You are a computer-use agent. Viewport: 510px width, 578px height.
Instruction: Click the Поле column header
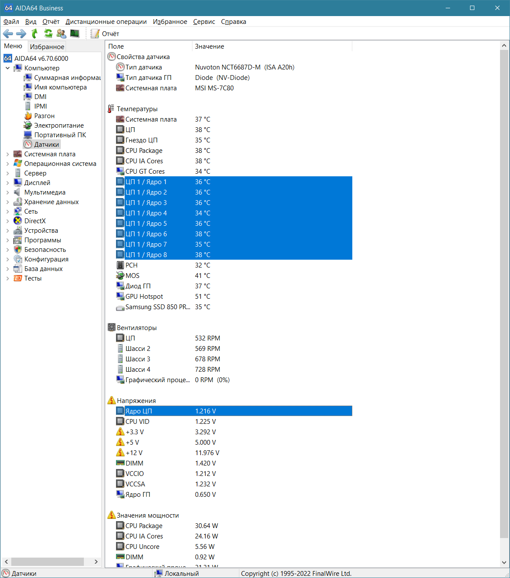[149, 46]
